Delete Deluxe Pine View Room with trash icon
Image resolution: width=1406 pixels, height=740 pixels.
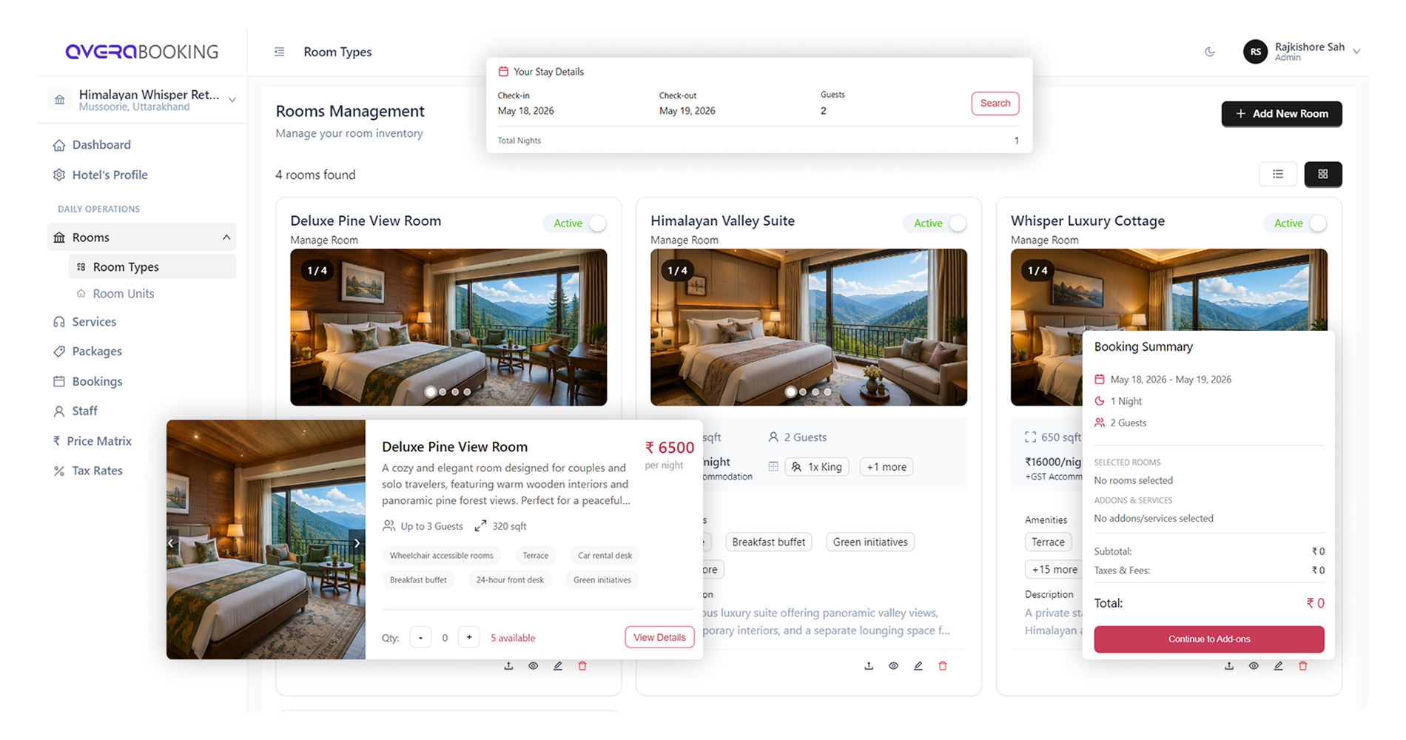point(582,666)
